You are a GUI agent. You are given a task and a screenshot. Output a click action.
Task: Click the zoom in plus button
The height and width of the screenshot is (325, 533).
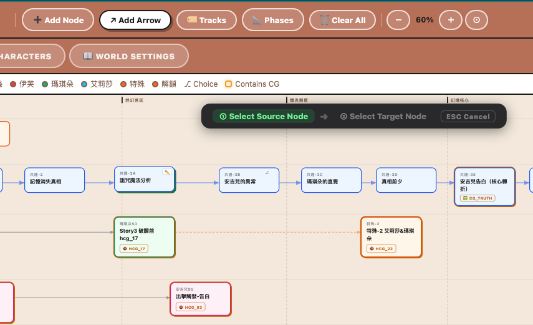pos(451,20)
